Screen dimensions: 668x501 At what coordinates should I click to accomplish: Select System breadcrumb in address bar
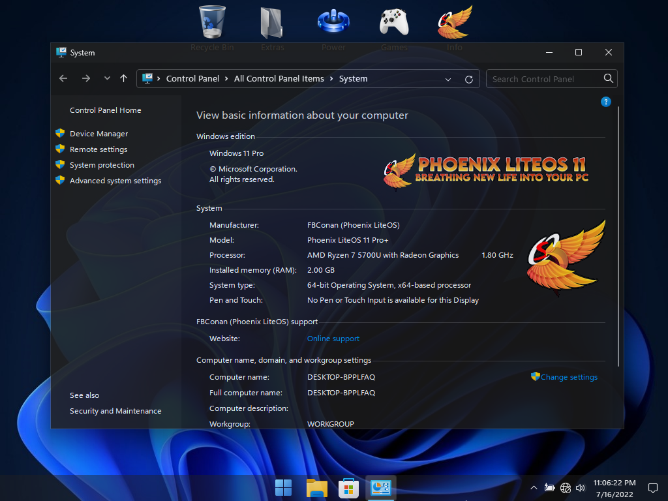pyautogui.click(x=353, y=79)
